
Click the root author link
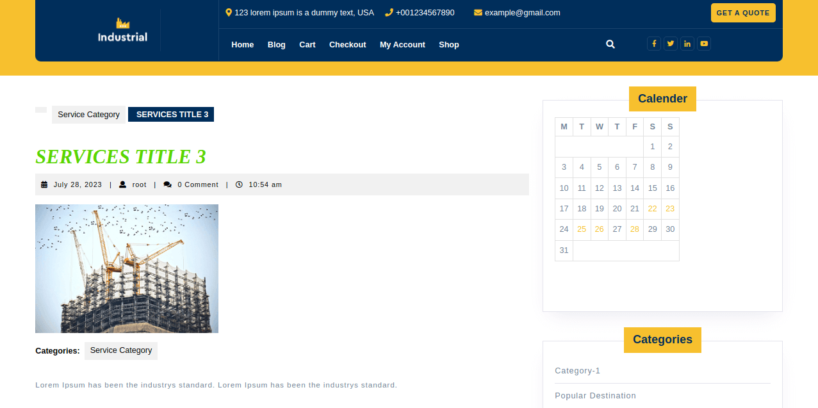(x=139, y=184)
